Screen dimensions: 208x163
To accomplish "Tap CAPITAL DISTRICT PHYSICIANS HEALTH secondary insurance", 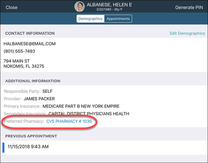I will coord(89,114).
